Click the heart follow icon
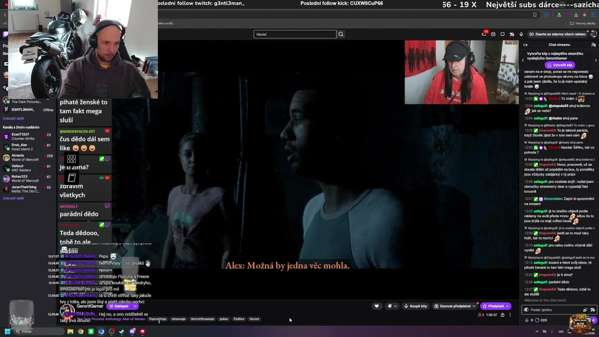This screenshot has width=599, height=337. pyautogui.click(x=377, y=306)
